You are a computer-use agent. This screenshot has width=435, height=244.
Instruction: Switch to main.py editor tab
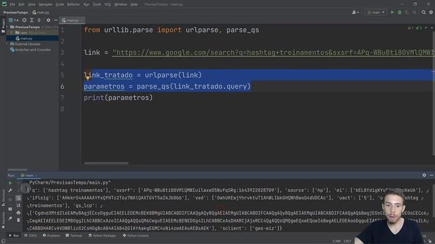tap(72, 20)
